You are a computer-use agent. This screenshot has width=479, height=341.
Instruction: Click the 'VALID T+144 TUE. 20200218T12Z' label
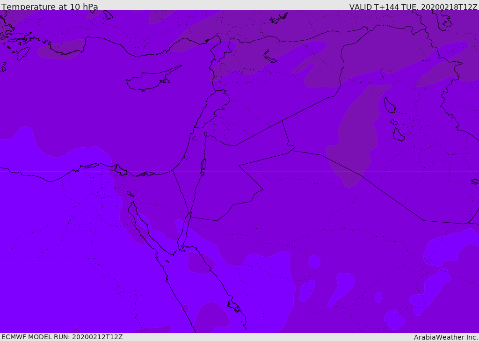413,7
